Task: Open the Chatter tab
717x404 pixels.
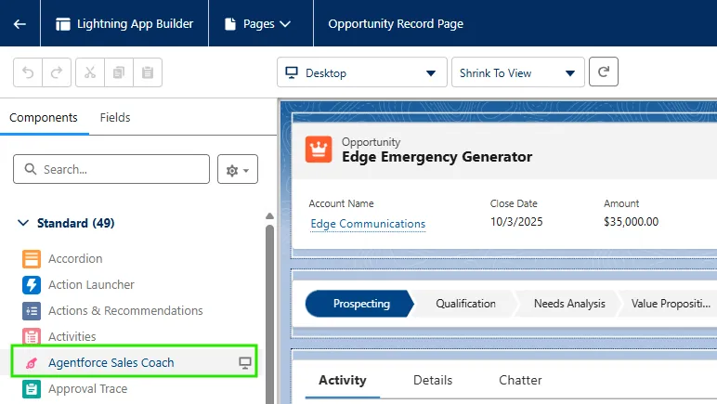Action: coord(520,380)
